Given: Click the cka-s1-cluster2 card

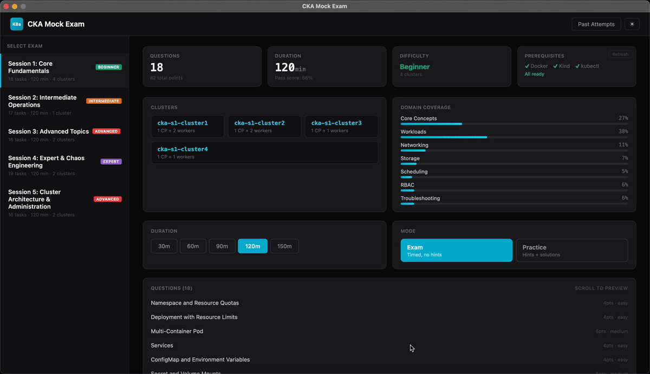Looking at the screenshot, I should [264, 126].
